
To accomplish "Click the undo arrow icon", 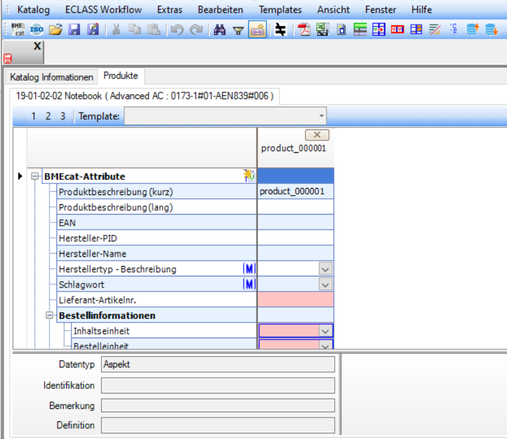I will click(176, 29).
